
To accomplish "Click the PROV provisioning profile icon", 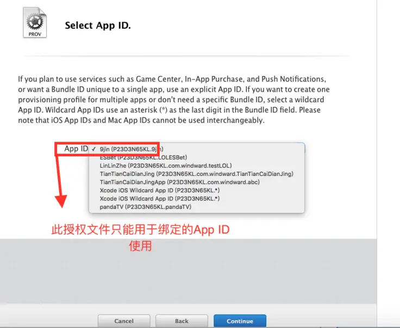I will pyautogui.click(x=35, y=22).
